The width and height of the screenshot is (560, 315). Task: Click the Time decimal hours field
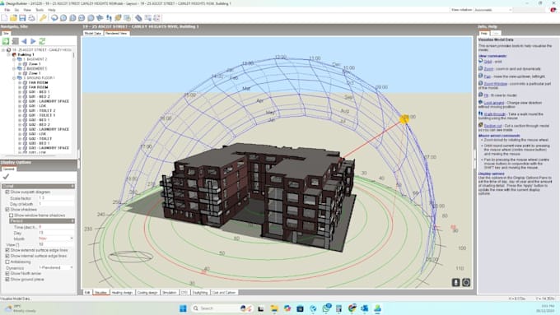[x=56, y=227]
